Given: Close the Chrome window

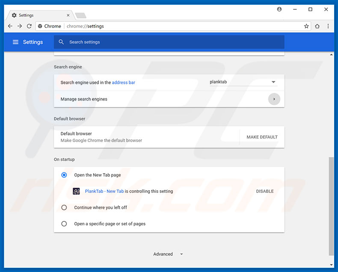Looking at the screenshot, I should pyautogui.click(x=326, y=9).
